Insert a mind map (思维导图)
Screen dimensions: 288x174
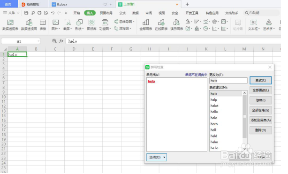(124, 22)
